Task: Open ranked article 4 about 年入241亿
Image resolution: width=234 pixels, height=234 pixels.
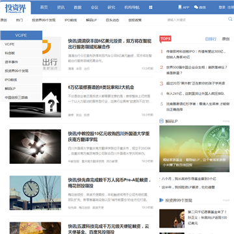Action: coord(195,94)
